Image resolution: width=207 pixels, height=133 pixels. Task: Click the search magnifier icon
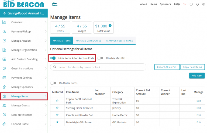coord(55,67)
